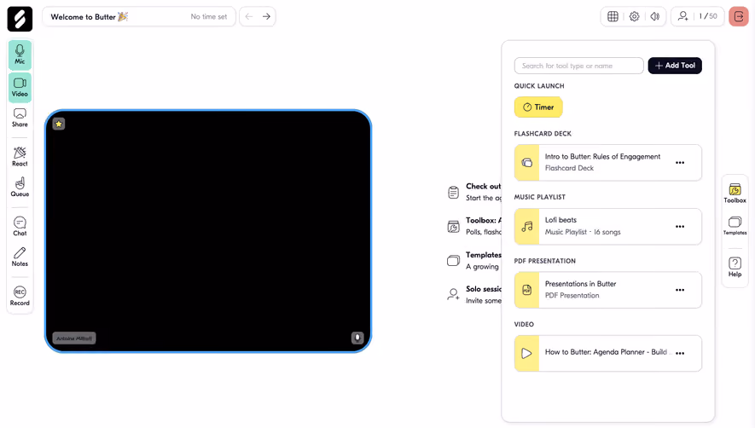Open options for Intro to Butter deck
This screenshot has height=428, width=755.
679,163
